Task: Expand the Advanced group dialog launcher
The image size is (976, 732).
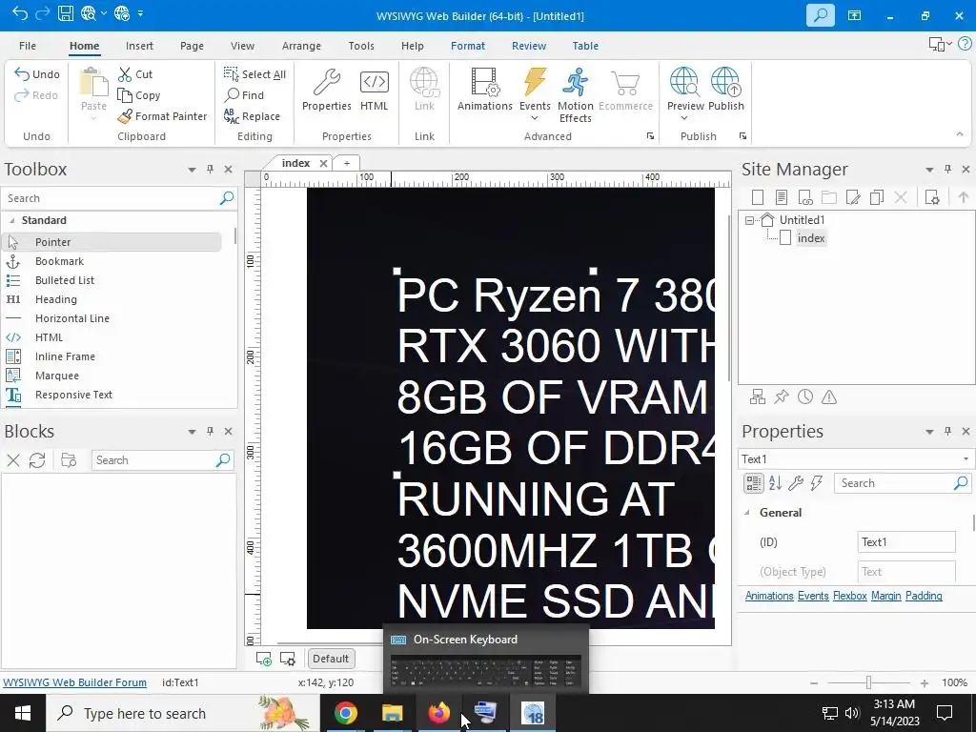Action: (650, 135)
